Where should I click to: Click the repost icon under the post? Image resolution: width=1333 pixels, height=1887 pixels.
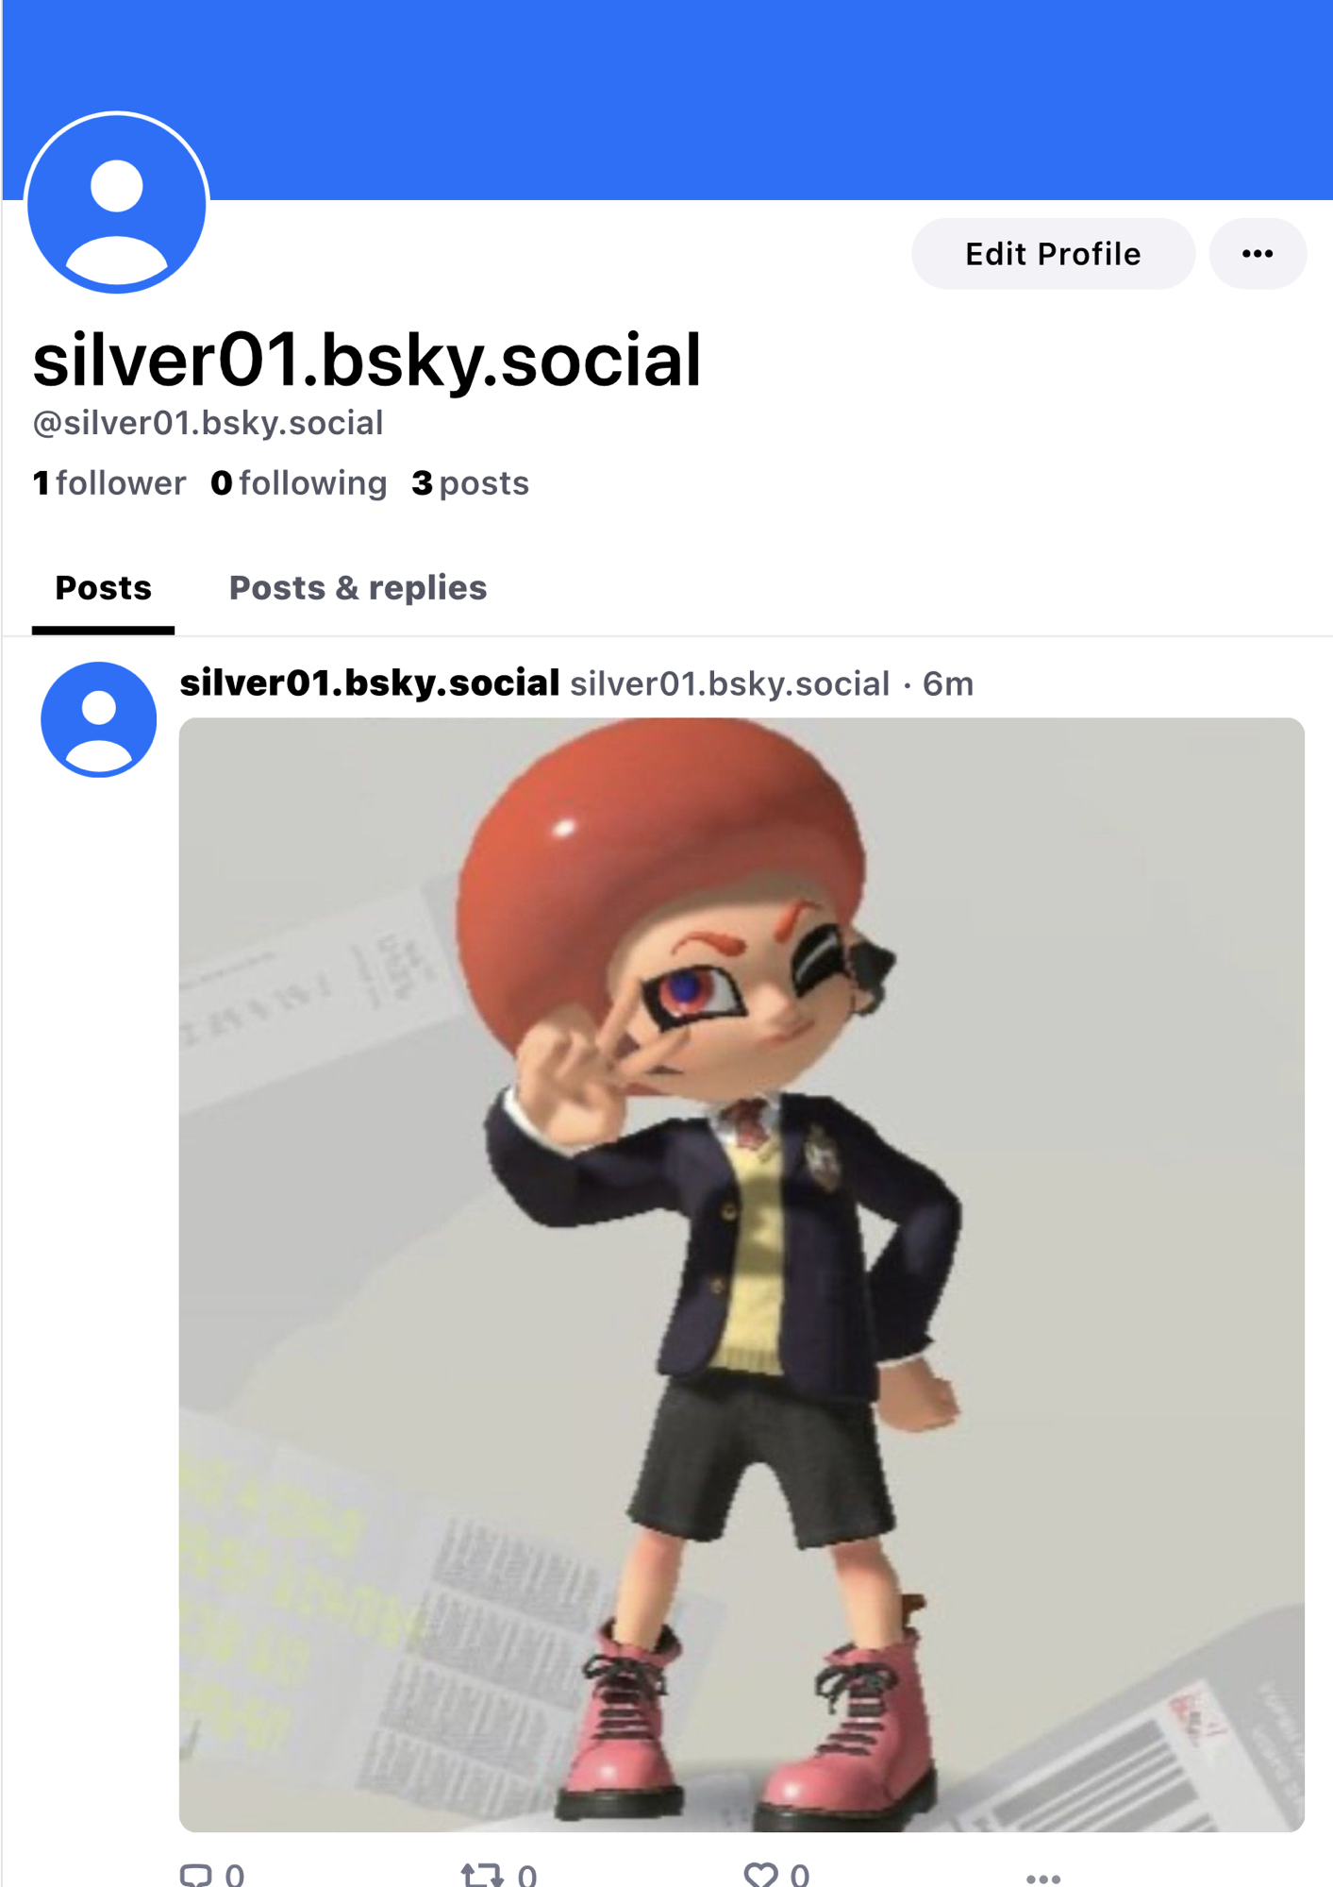481,1874
